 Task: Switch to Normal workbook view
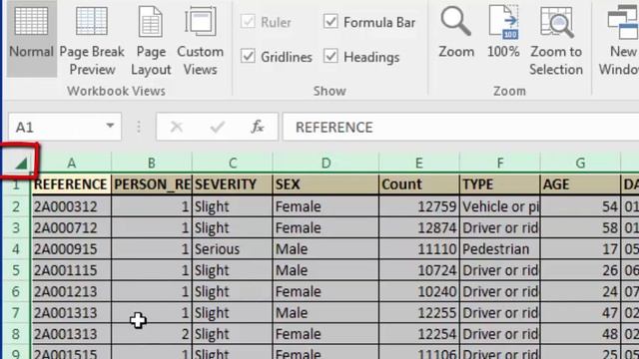pos(31,38)
